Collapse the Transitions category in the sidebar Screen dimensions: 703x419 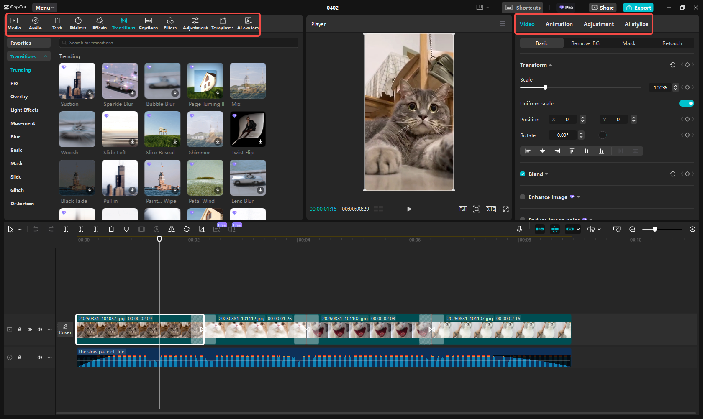click(x=46, y=56)
